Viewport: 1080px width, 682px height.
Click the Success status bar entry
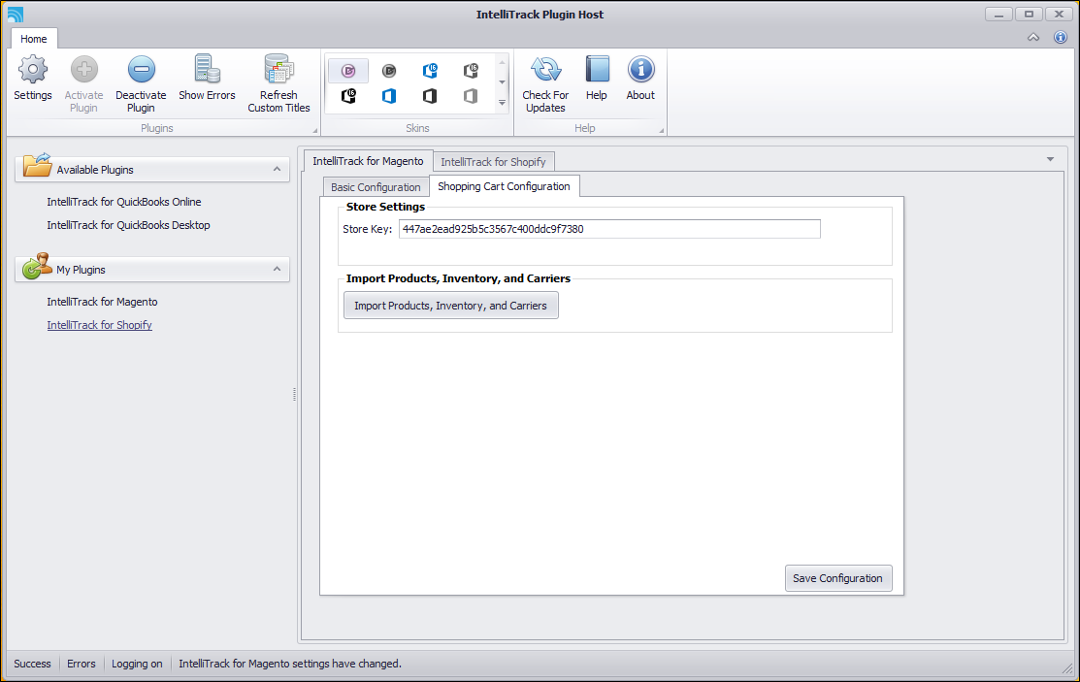click(x=32, y=664)
